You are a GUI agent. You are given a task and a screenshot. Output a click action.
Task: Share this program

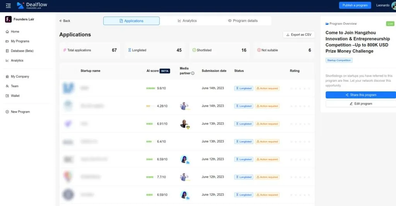click(x=361, y=95)
